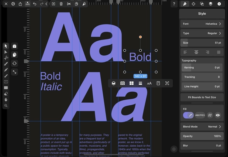
Task: Collapse the top toolbar with the chevron
Action: pos(47,4)
